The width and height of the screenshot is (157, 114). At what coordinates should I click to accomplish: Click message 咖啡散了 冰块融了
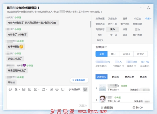[x=17, y=35]
